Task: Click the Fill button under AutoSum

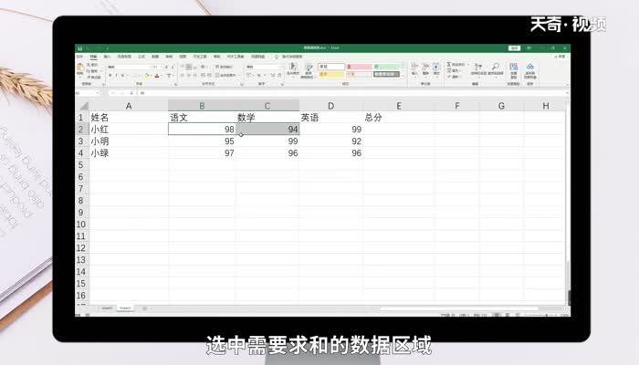Action: pyautogui.click(x=453, y=71)
